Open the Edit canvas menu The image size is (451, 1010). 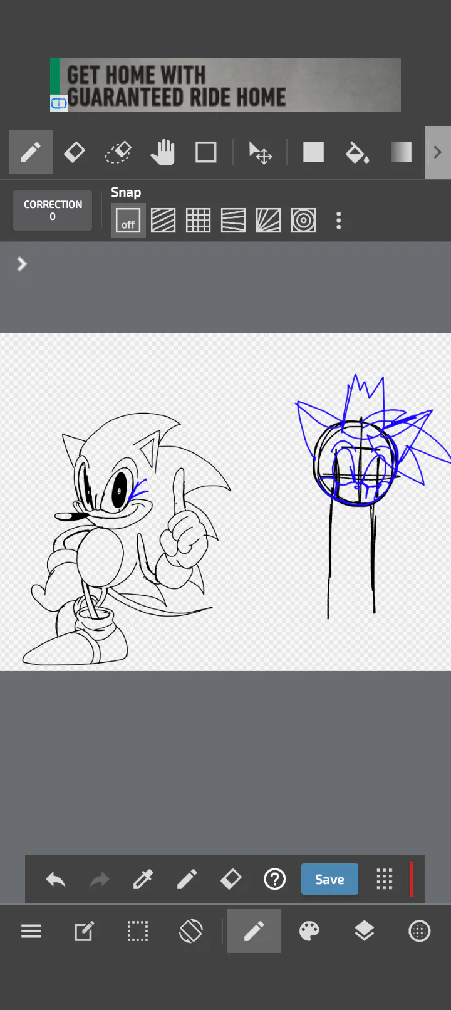85,932
